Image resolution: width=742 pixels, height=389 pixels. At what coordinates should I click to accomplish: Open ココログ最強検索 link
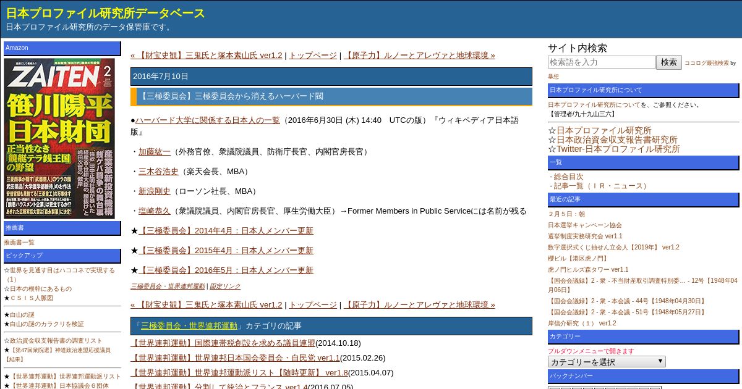(x=706, y=63)
